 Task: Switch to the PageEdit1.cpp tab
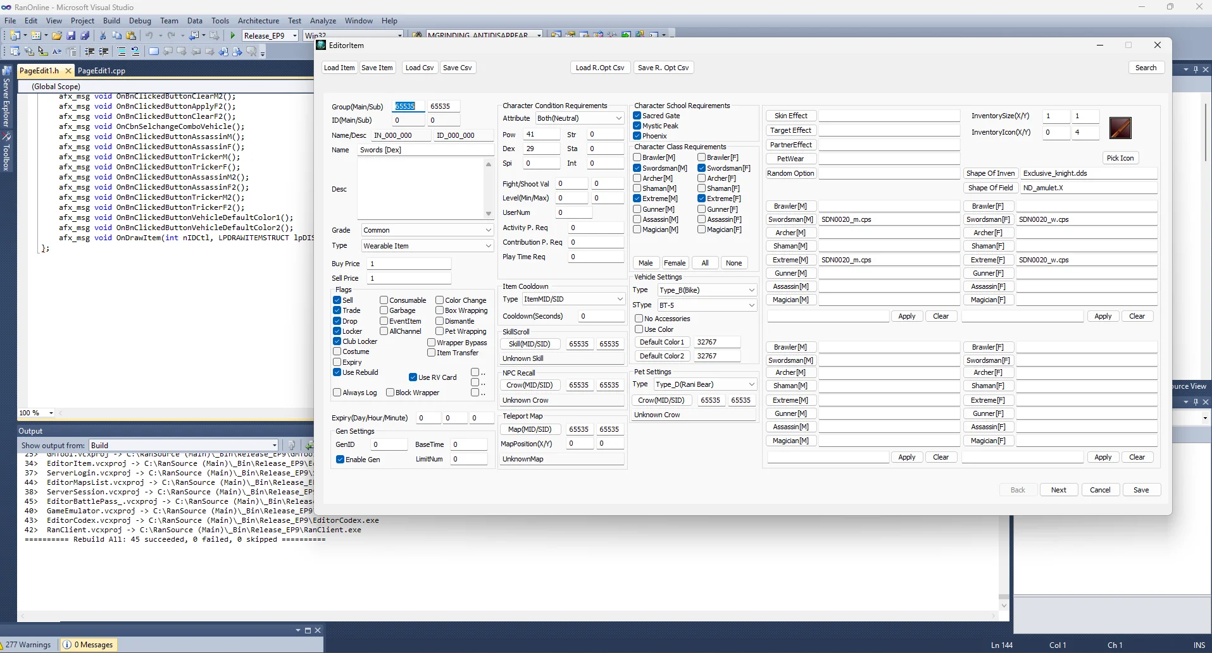[101, 71]
